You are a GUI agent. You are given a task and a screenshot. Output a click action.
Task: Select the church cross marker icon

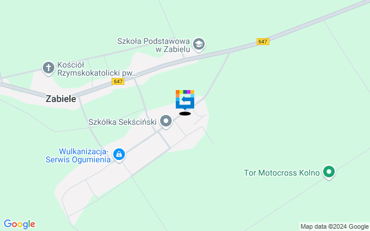[x=49, y=68]
